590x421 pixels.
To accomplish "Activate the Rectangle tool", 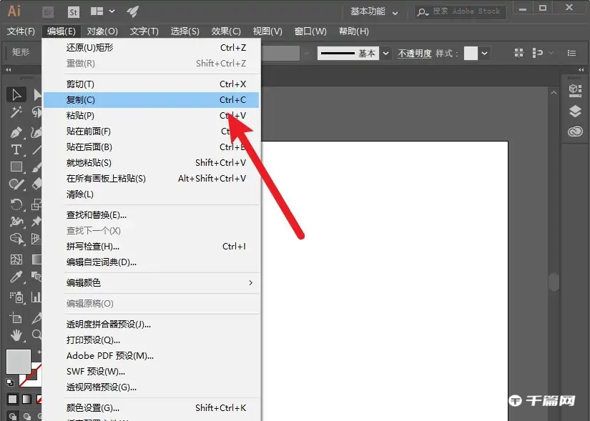I will coord(15,167).
